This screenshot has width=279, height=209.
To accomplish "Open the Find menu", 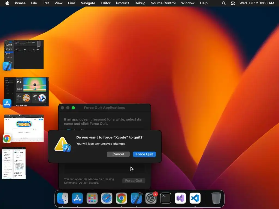I will point(72,3).
